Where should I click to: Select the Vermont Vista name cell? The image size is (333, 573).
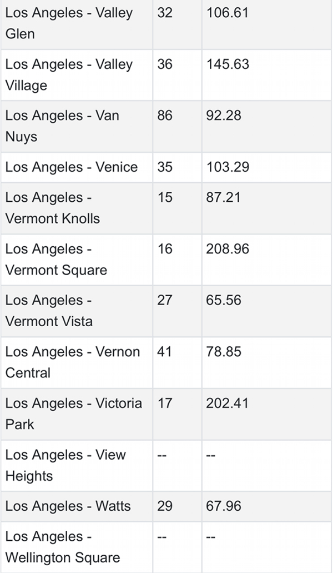[x=77, y=311]
